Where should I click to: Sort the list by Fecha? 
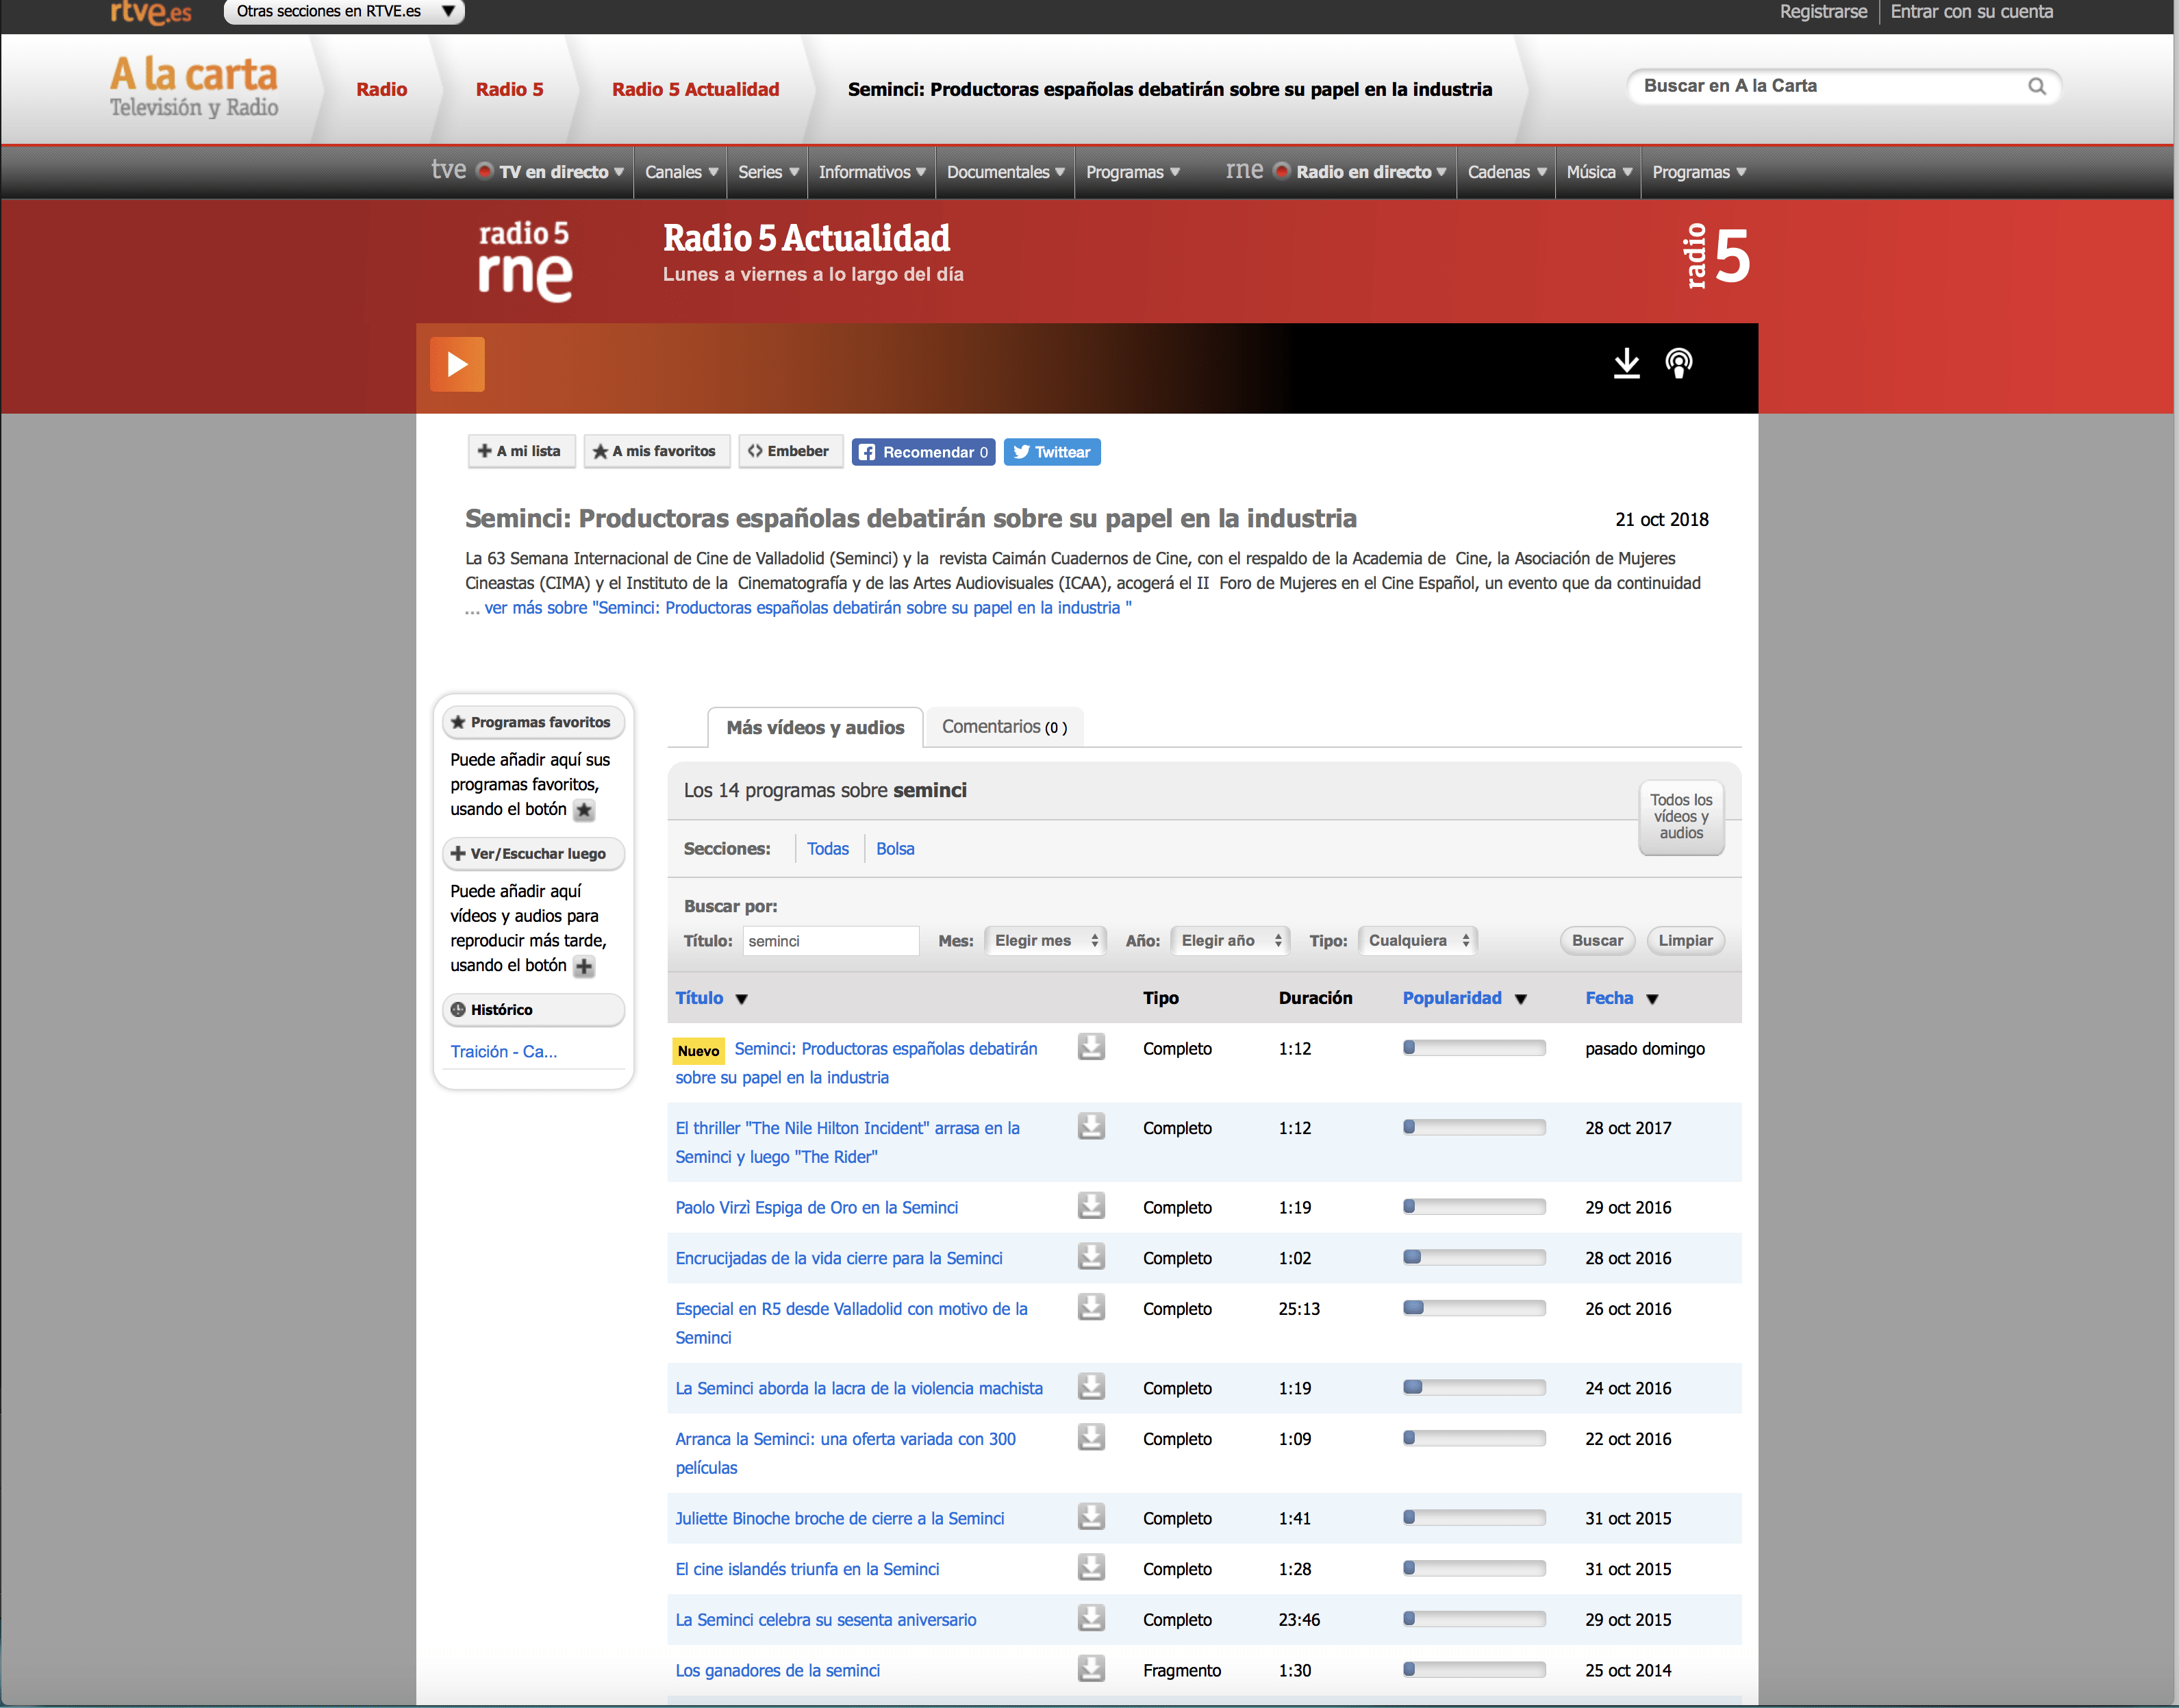[x=1609, y=997]
